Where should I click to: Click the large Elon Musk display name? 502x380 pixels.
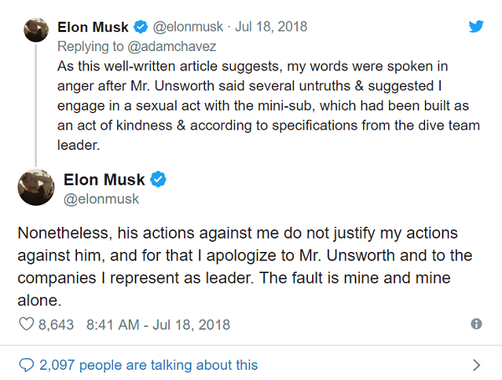coord(104,180)
